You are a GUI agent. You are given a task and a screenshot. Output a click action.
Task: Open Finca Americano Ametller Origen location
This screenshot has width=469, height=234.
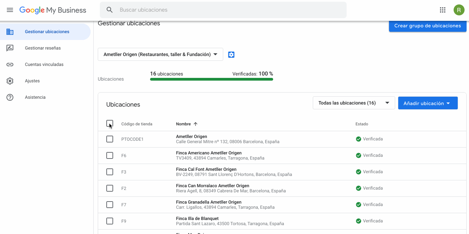[x=209, y=153]
